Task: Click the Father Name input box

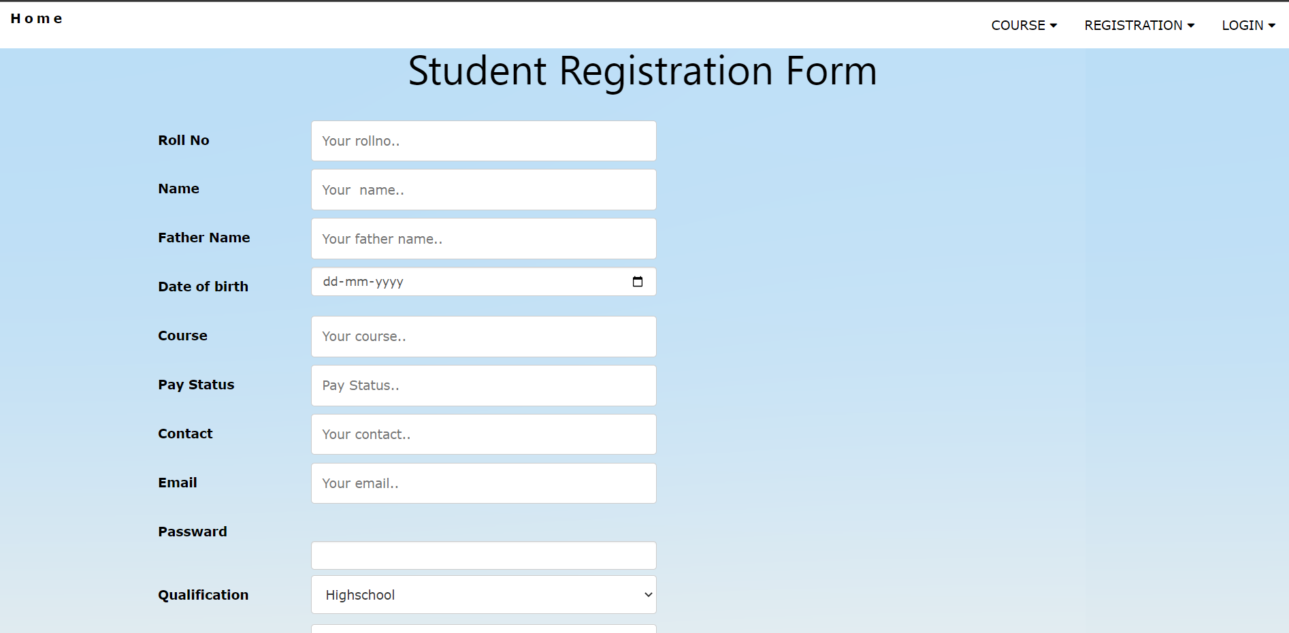Action: [483, 239]
